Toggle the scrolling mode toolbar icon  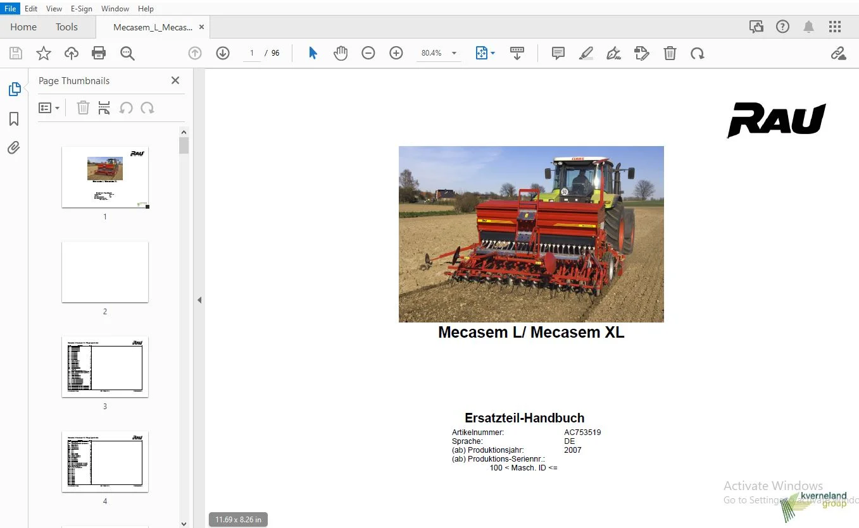517,54
